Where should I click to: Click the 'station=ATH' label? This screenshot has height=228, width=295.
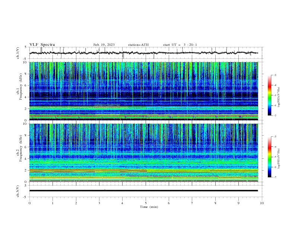click(x=138, y=45)
